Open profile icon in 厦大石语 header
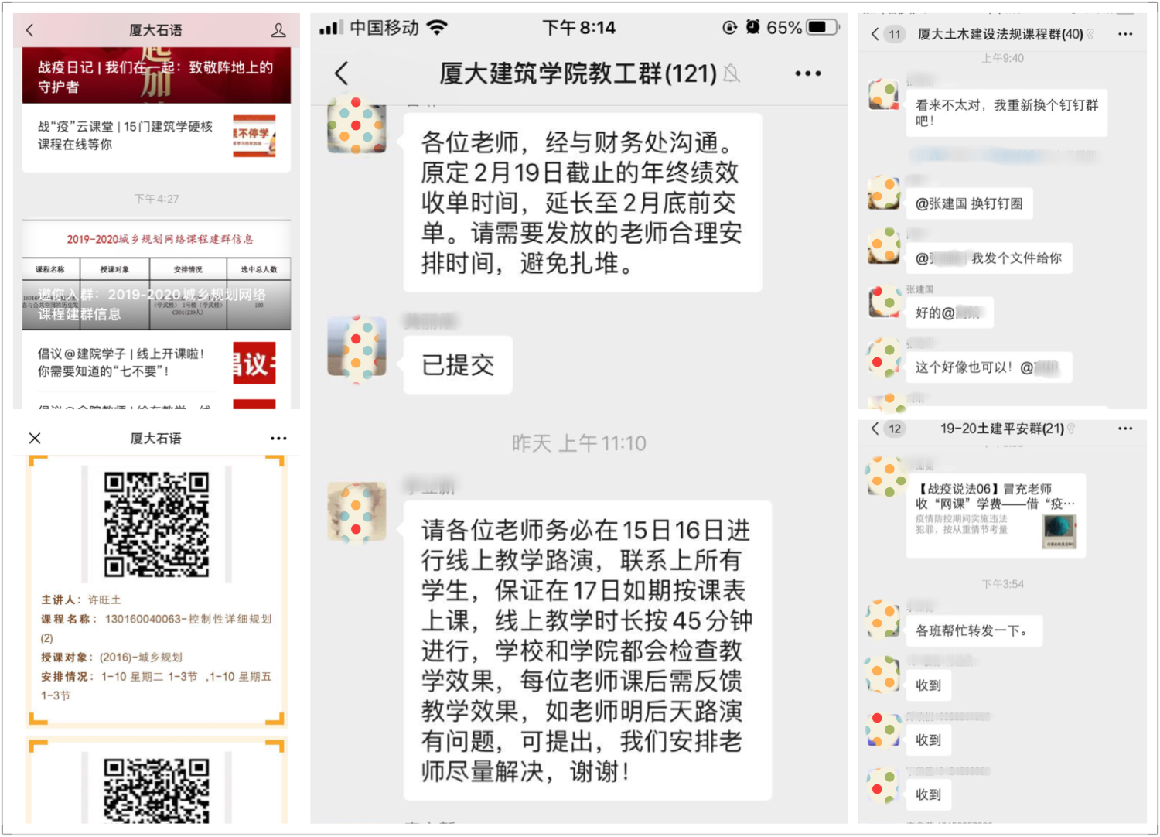 278,30
